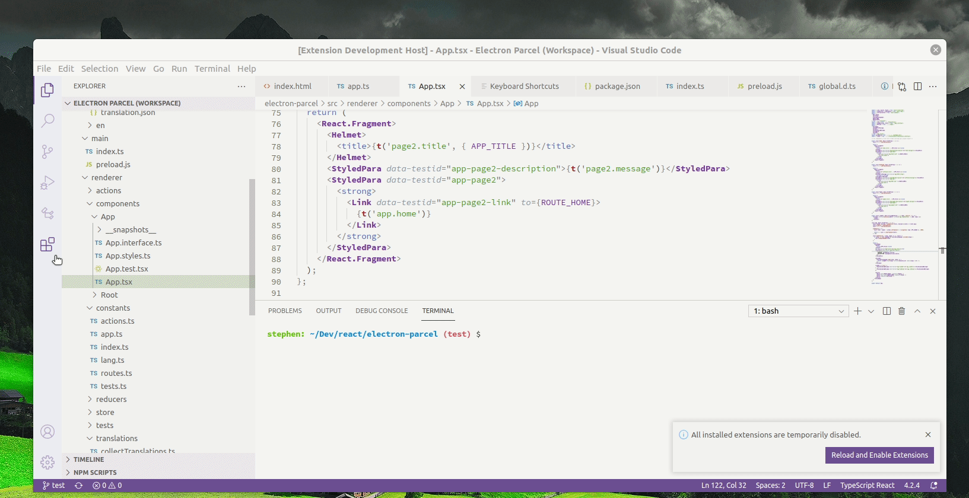Click 'Spaces: 2' indentation status item
Screen dimensions: 969x498
770,486
